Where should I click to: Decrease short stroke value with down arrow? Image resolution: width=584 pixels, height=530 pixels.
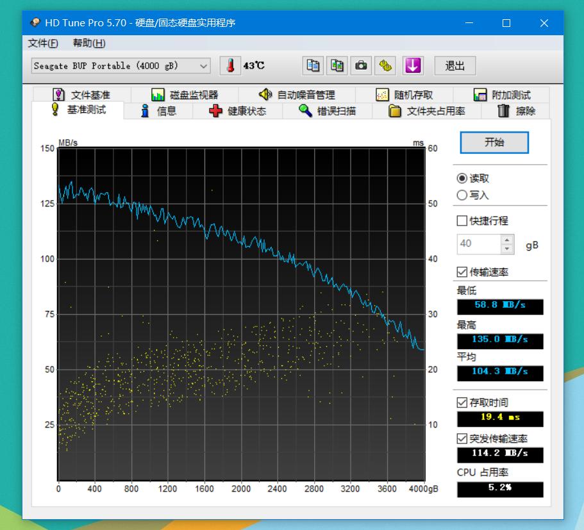coord(508,248)
